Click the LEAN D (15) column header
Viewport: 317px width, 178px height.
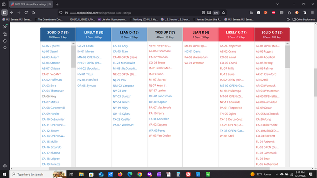click(x=129, y=34)
